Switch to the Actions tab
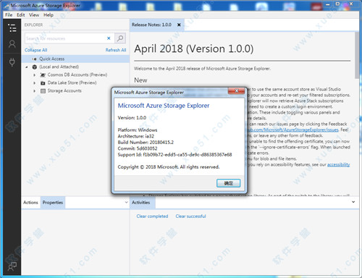Image resolution: width=362 pixels, height=278 pixels. (30, 203)
